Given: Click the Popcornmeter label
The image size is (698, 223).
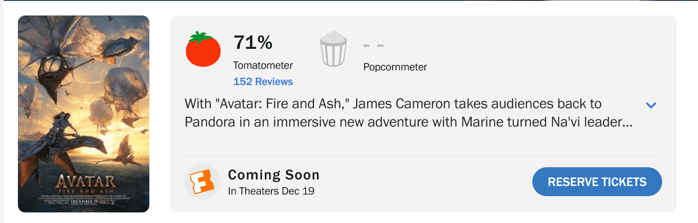Looking at the screenshot, I should pyautogui.click(x=395, y=67).
